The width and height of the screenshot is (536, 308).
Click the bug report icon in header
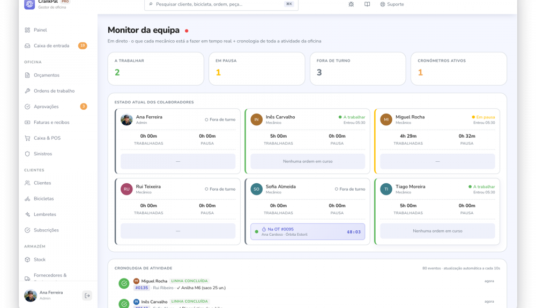351,4
